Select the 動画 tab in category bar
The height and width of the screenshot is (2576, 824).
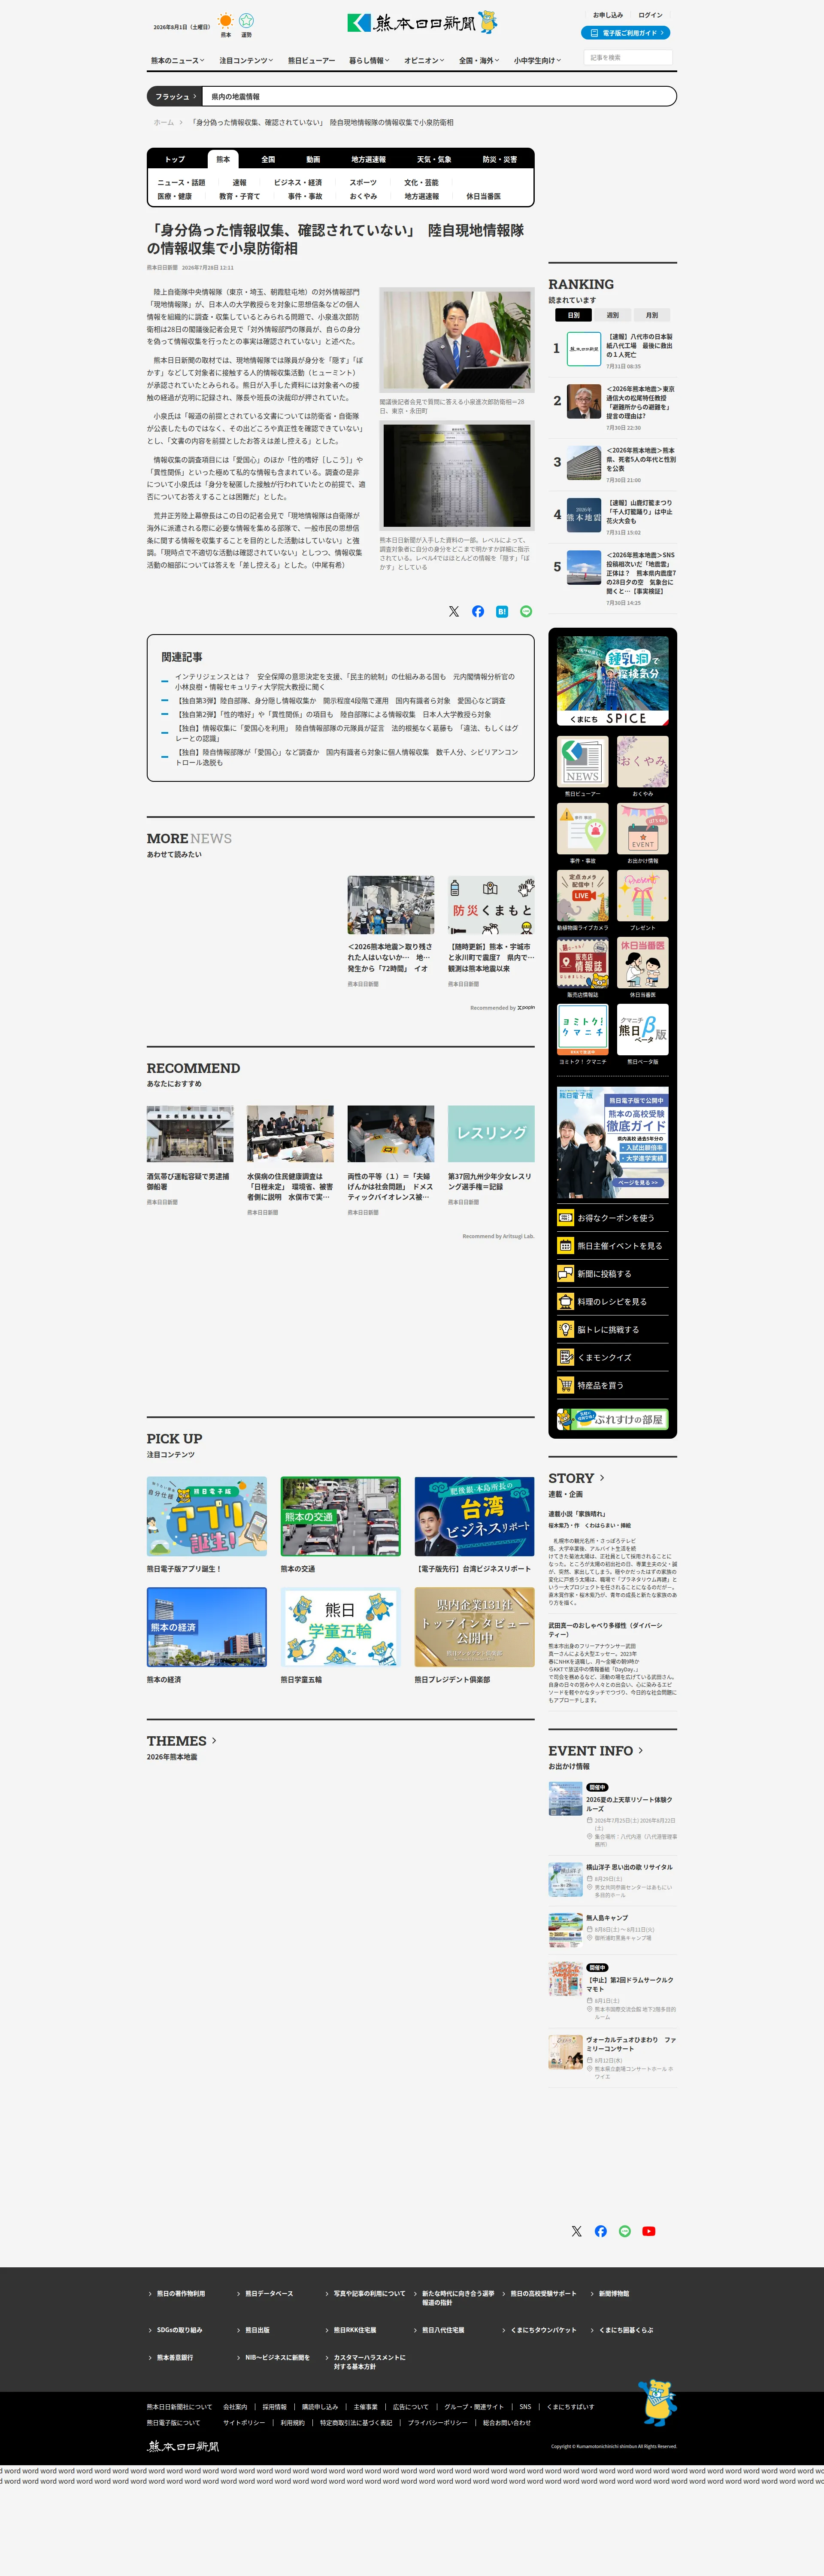tap(313, 159)
